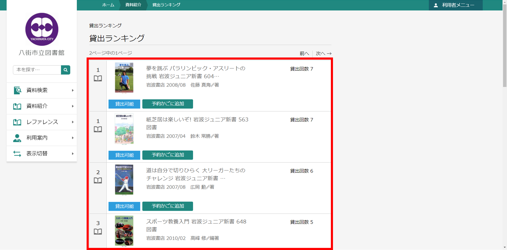Open the 資料紹介 breadcrumb tab
507x250 pixels.
[133, 5]
